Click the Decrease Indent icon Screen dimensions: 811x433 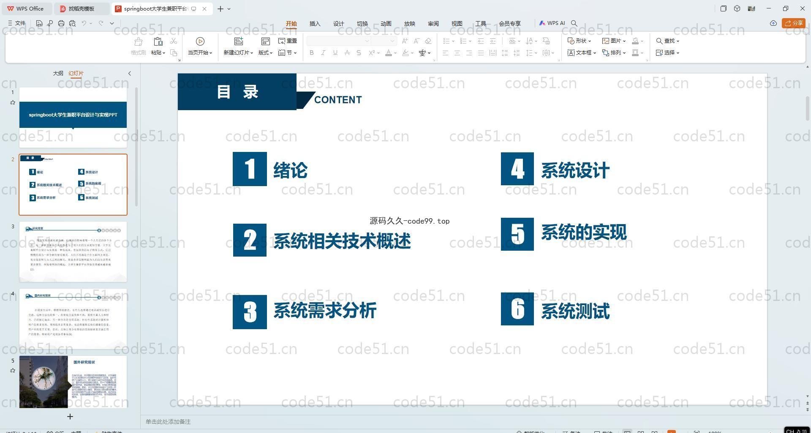pos(481,41)
